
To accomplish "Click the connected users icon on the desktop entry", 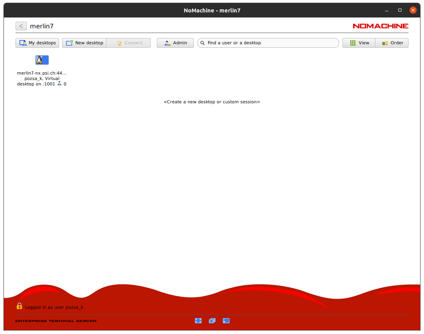I will [59, 83].
